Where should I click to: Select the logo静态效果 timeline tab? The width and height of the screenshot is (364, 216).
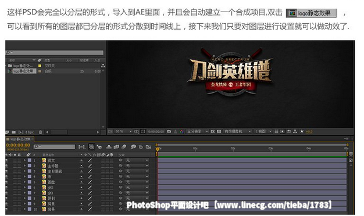[x=20, y=139]
